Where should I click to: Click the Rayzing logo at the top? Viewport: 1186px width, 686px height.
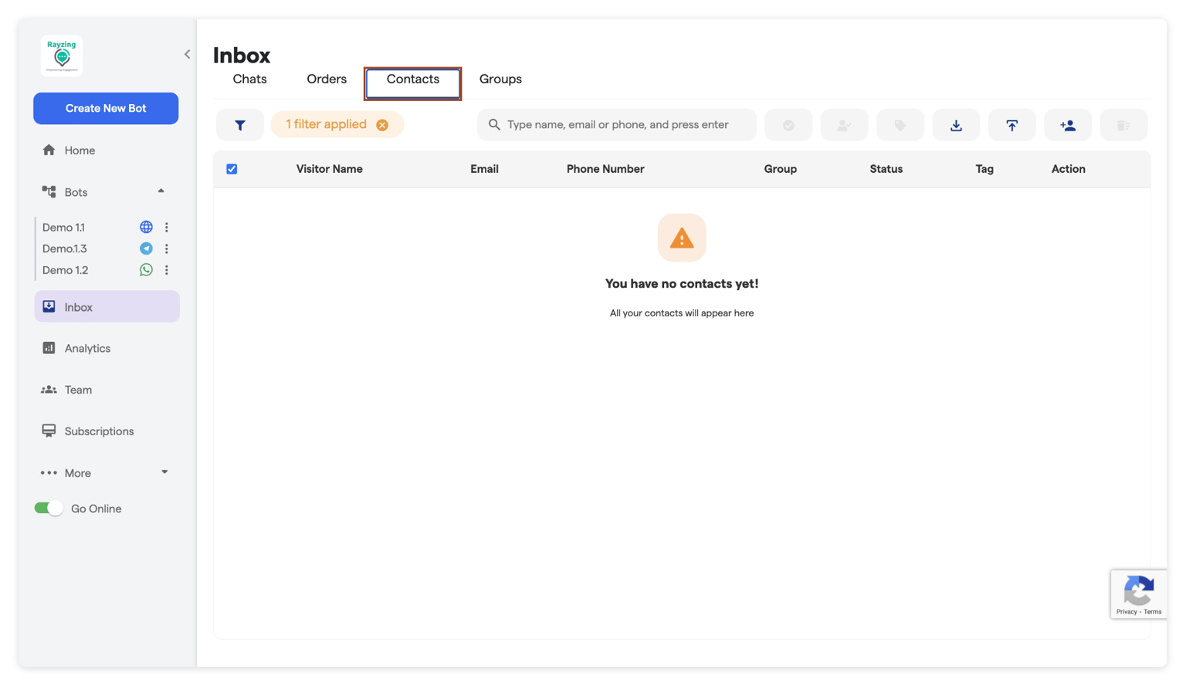[61, 55]
